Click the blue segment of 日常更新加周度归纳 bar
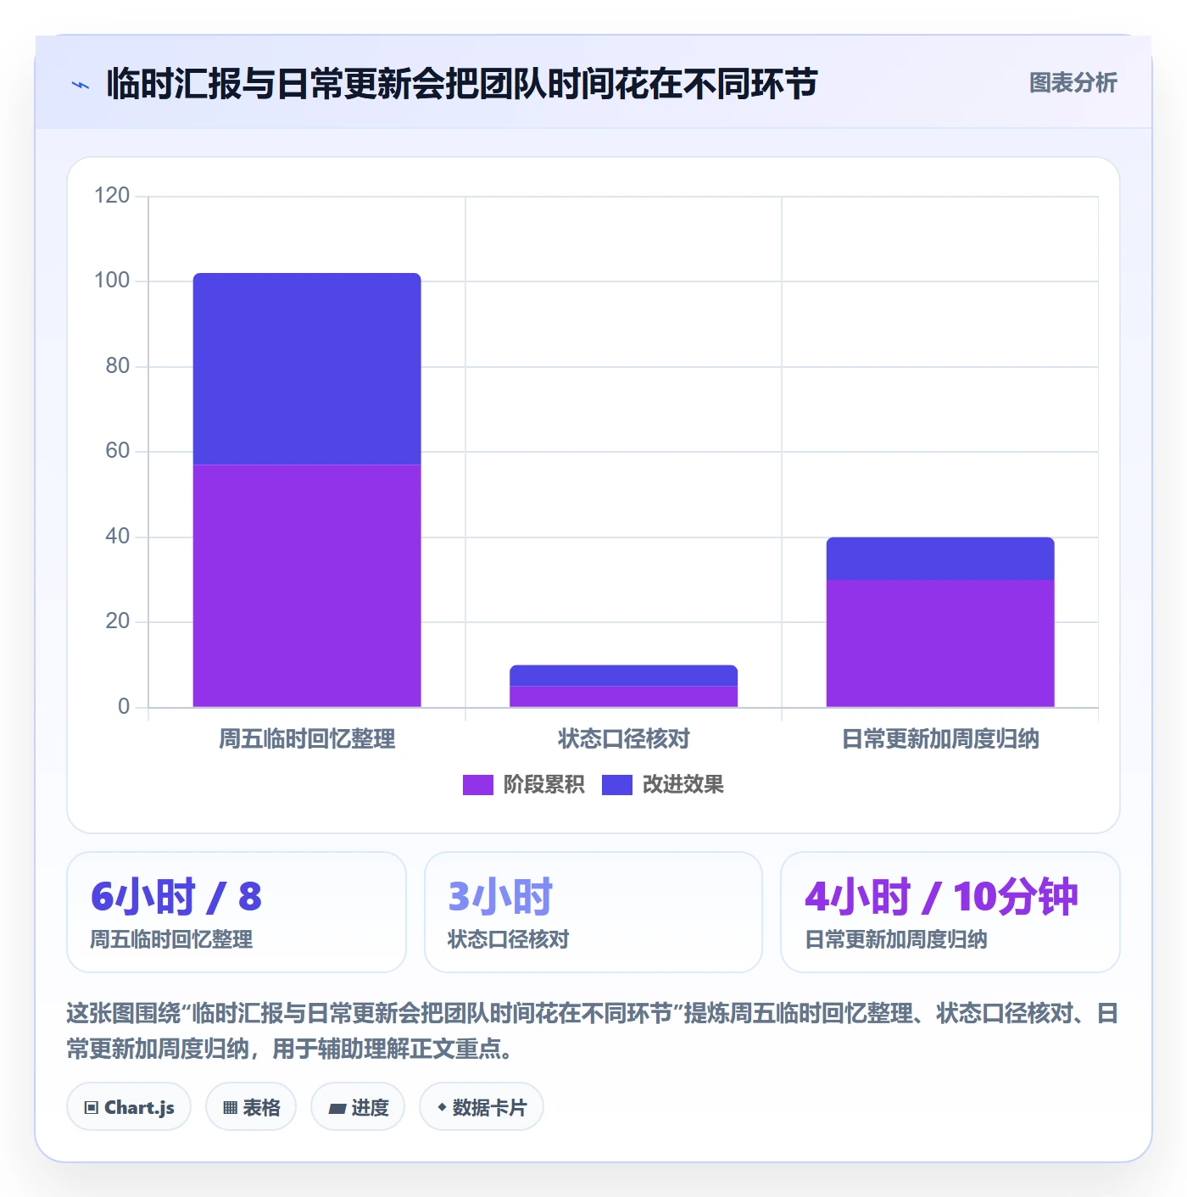This screenshot has width=1187, height=1197. click(940, 559)
